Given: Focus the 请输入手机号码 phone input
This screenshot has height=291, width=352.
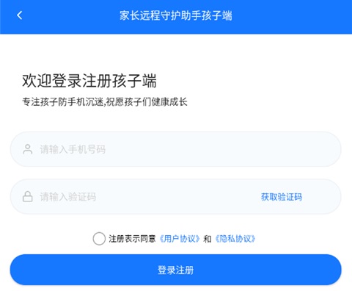Looking at the screenshot, I should point(175,149).
